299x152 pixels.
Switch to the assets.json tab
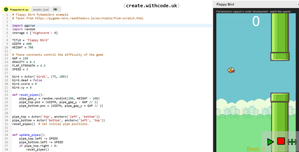coord(41,9)
